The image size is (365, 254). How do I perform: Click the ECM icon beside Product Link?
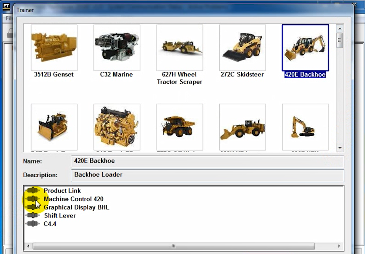point(33,191)
